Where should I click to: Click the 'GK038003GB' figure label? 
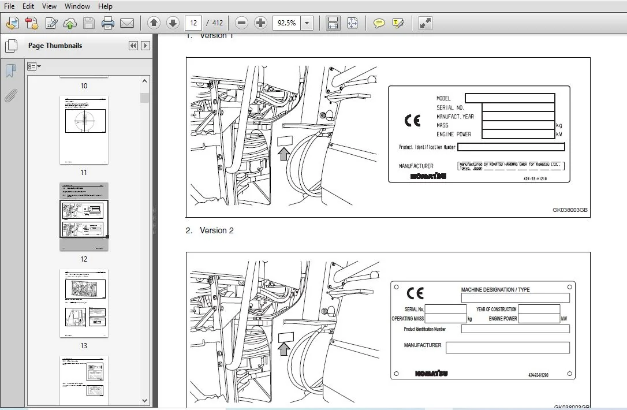coord(570,210)
